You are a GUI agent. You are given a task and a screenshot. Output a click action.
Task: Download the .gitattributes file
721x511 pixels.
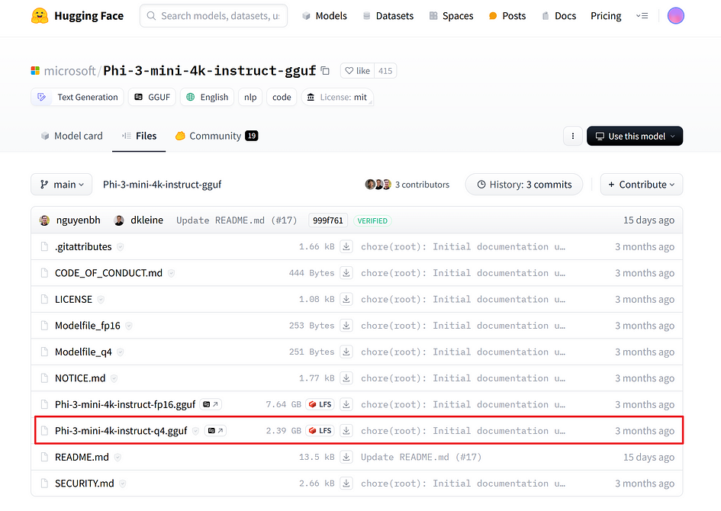pyautogui.click(x=346, y=247)
